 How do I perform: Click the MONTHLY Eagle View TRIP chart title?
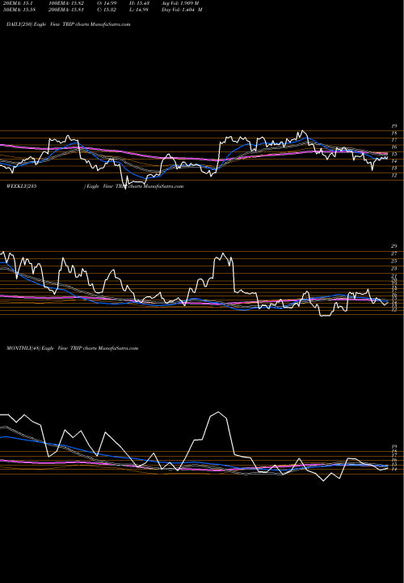[73, 348]
